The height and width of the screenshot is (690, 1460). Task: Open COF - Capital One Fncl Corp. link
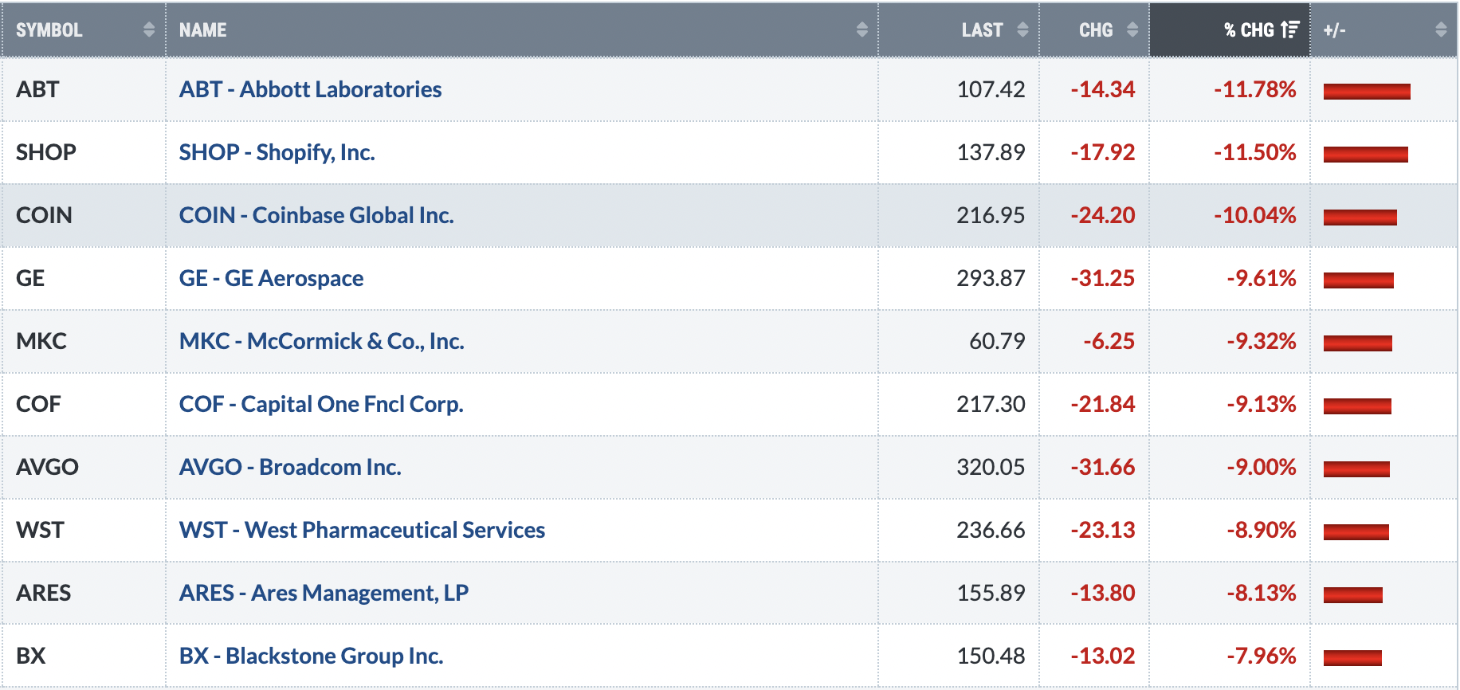[321, 404]
